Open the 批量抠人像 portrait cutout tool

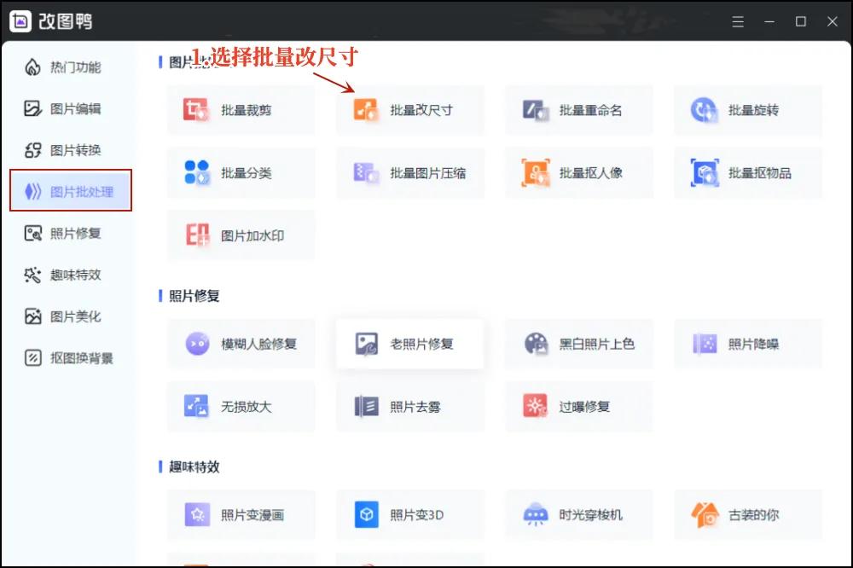(579, 172)
